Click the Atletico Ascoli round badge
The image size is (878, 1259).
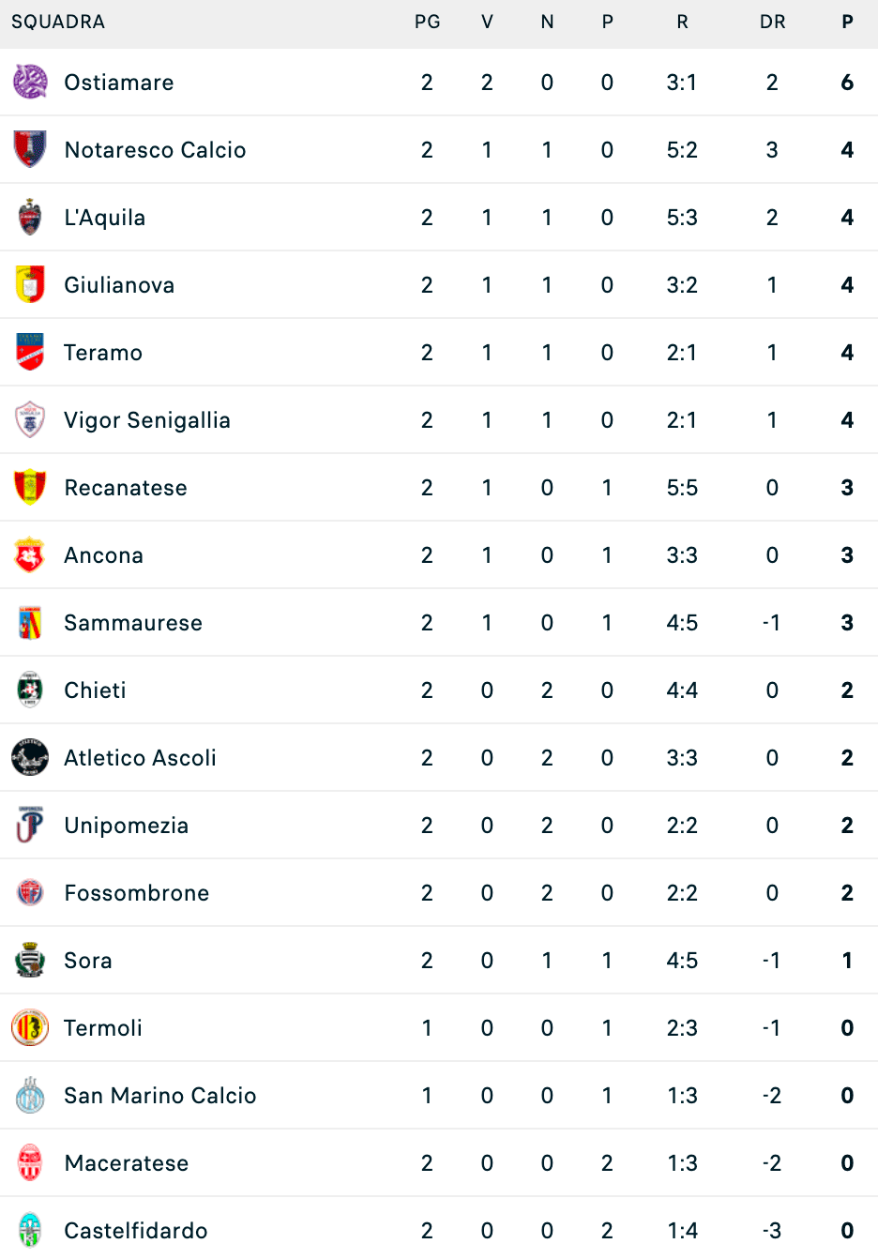tap(30, 757)
